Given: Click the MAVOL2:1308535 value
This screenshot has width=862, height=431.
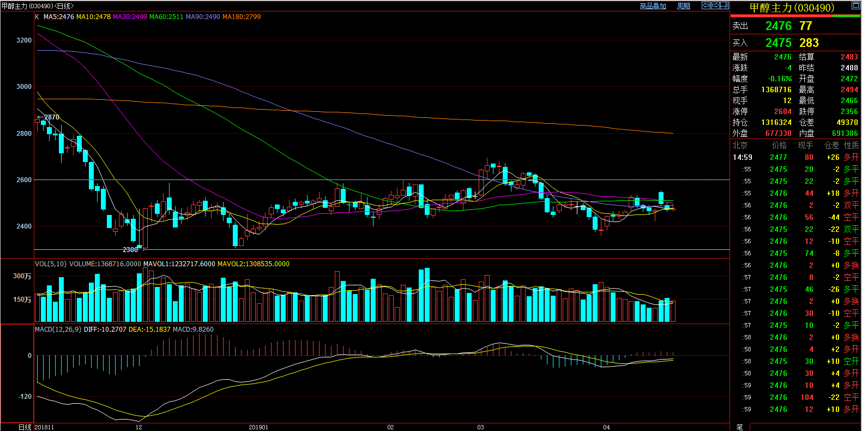Looking at the screenshot, I should (x=254, y=264).
